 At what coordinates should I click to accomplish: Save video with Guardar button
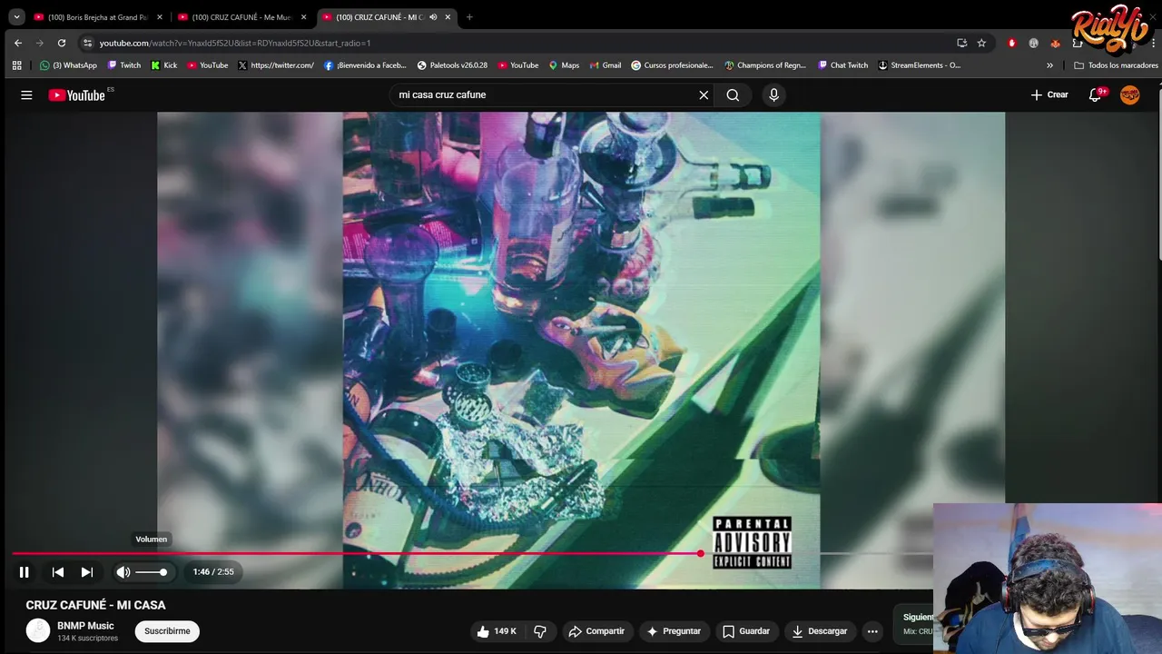(746, 631)
